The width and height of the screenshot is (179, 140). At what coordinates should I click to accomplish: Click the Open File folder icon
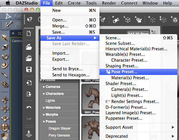[29, 46]
